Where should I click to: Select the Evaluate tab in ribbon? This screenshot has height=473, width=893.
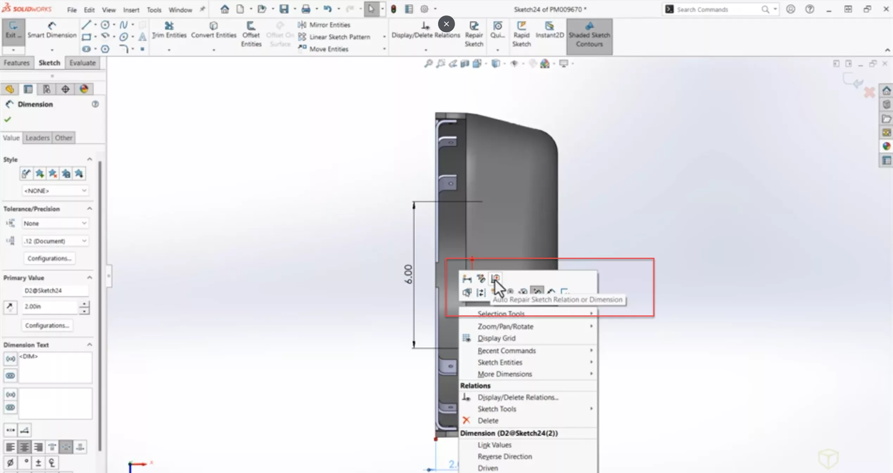(83, 63)
